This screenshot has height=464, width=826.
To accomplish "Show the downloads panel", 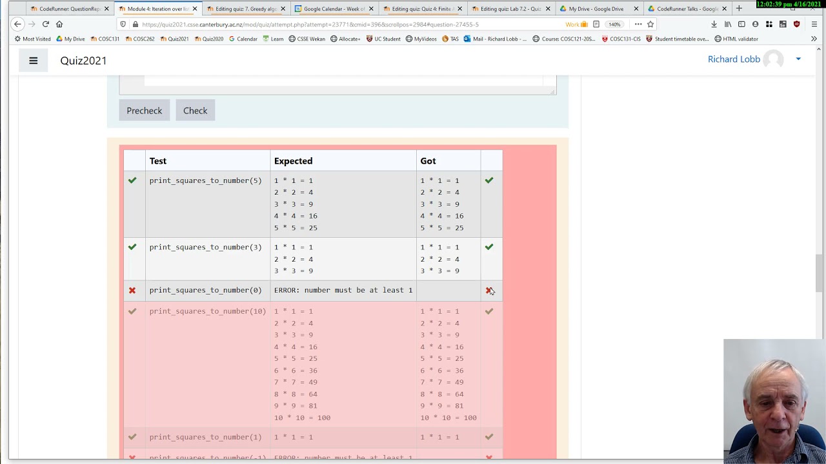I will click(714, 24).
